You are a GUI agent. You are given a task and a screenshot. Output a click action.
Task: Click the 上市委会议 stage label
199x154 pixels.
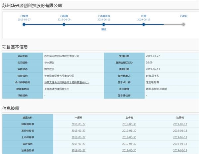pyautogui.click(x=104, y=16)
